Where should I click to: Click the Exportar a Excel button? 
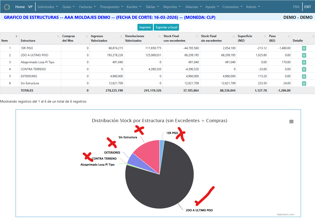(x=166, y=27)
